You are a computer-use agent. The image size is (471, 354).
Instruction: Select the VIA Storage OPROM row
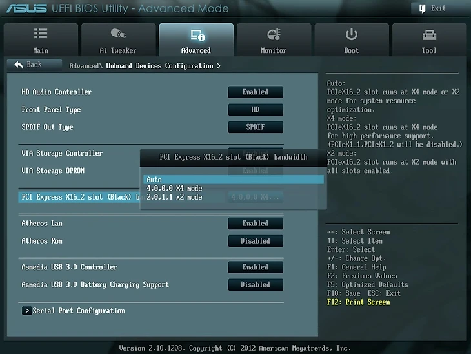pos(53,171)
